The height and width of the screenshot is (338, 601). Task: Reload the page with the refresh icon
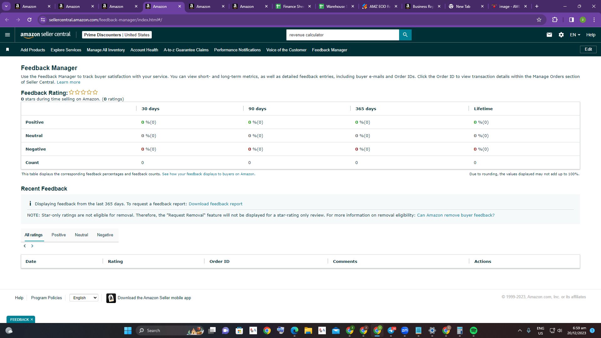(29, 20)
